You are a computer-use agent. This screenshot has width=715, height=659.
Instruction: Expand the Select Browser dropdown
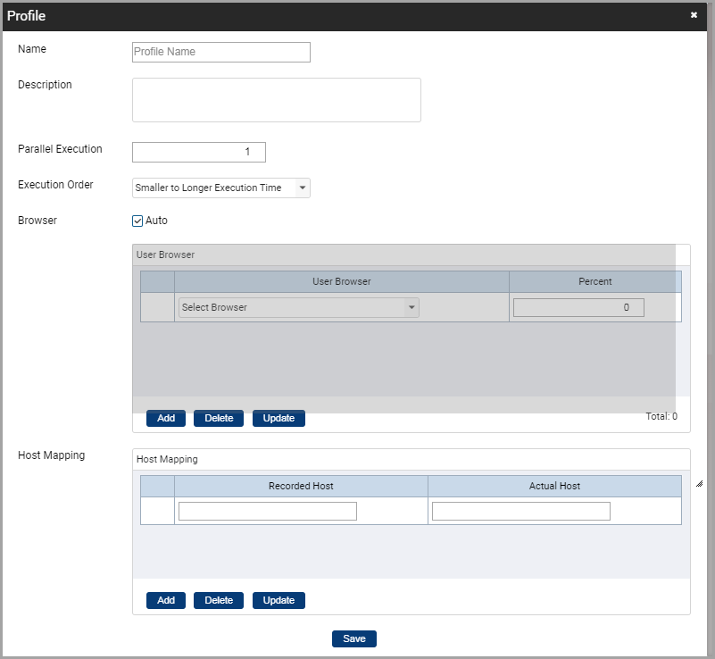point(298,307)
